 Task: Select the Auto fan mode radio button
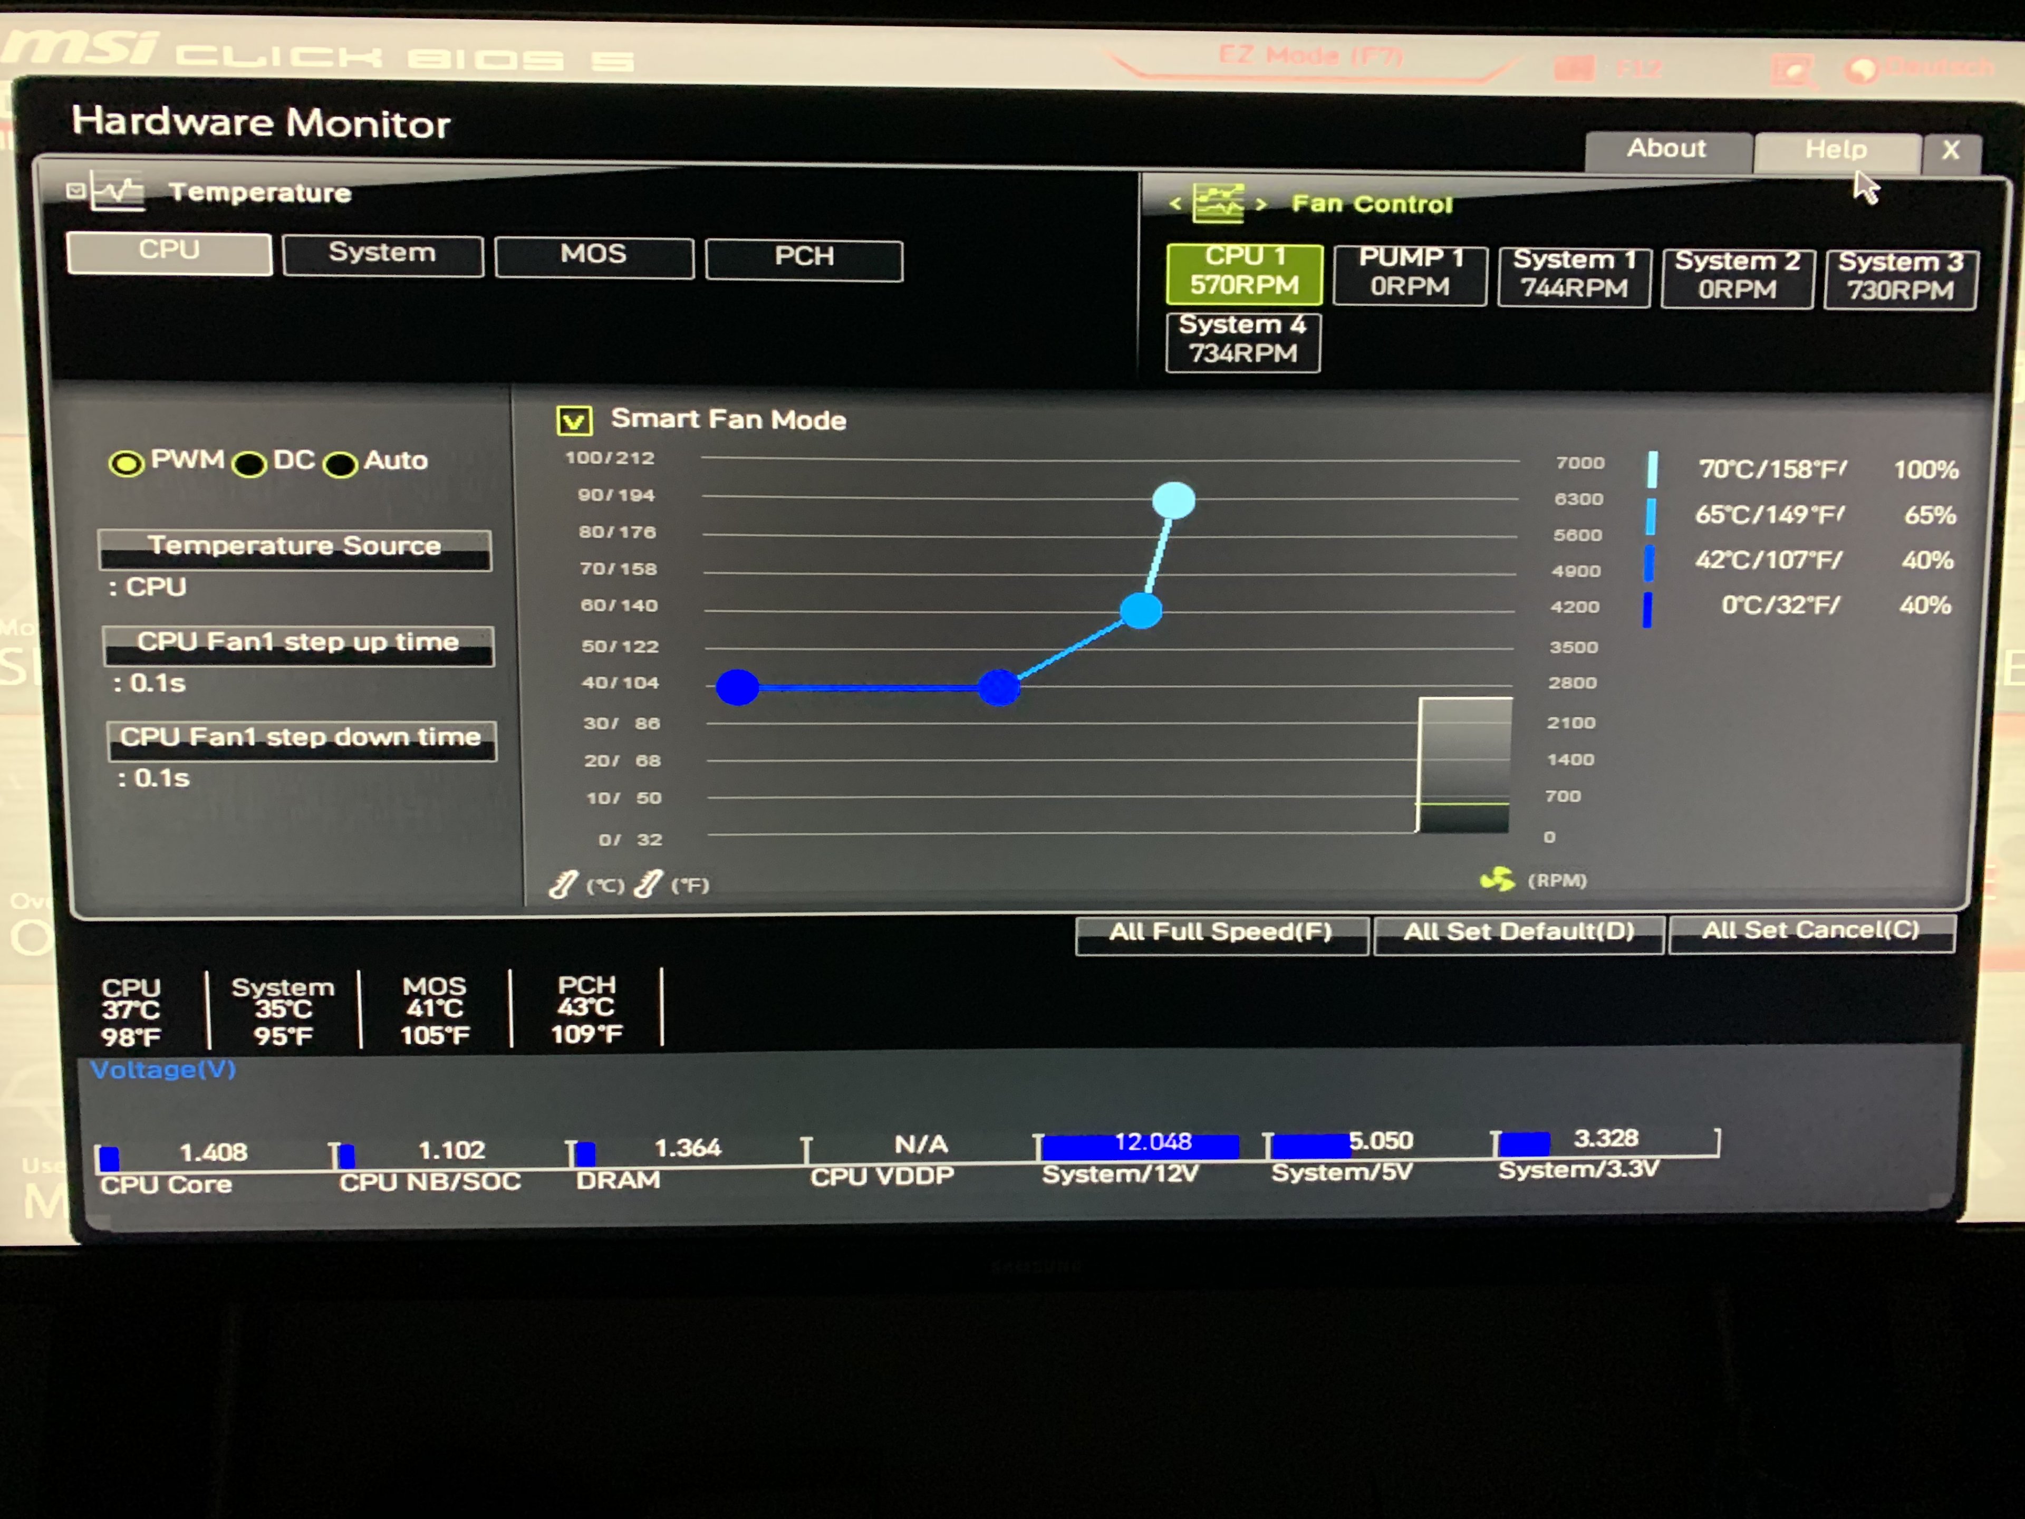pyautogui.click(x=341, y=464)
